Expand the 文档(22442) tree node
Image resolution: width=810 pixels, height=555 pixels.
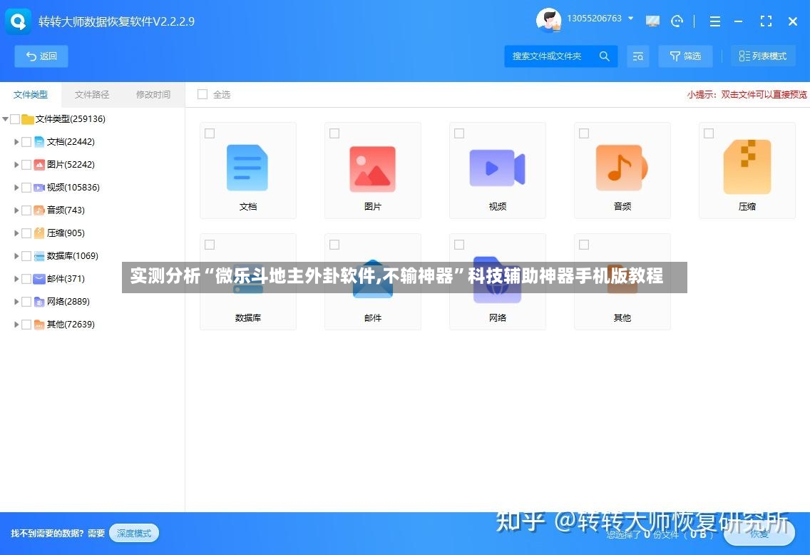pos(16,141)
